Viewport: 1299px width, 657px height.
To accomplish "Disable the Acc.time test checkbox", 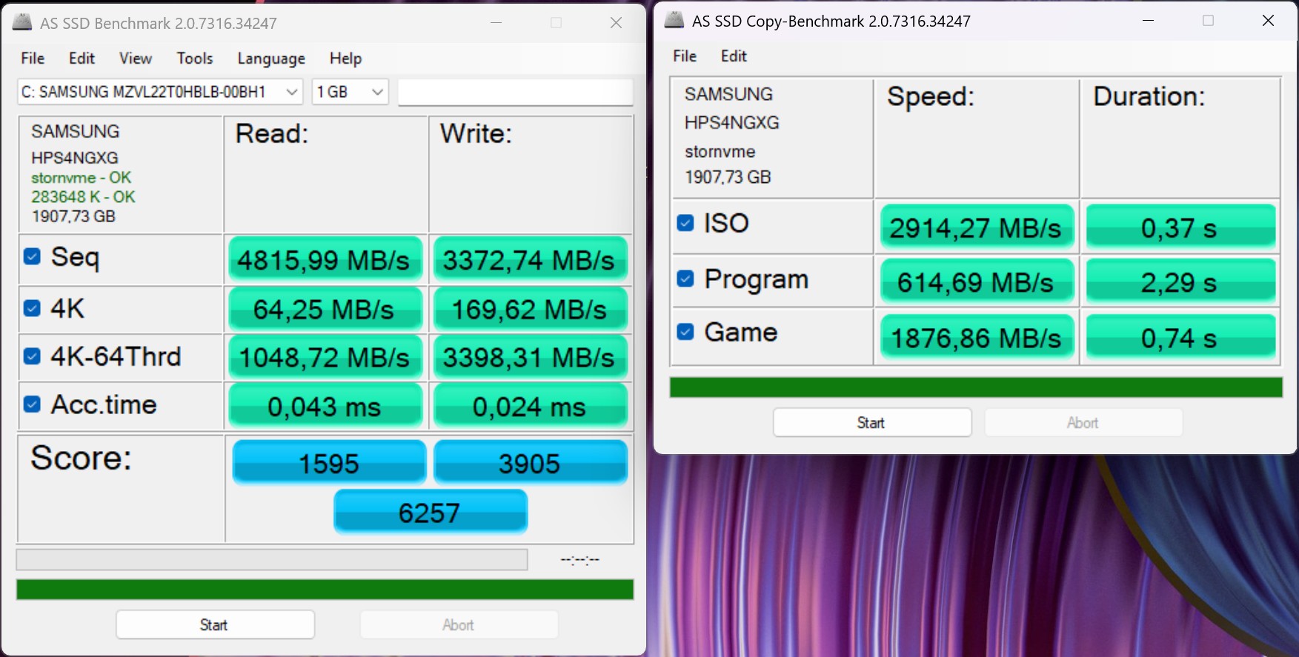I will coord(32,404).
